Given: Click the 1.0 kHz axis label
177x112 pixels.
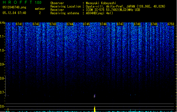Looking at the screenshot, I should [x=3, y=50].
